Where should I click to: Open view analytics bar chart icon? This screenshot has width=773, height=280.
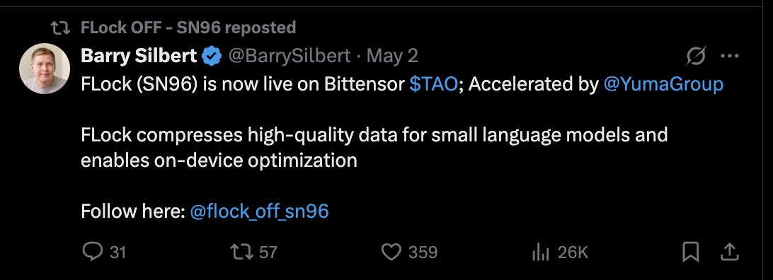(x=541, y=253)
